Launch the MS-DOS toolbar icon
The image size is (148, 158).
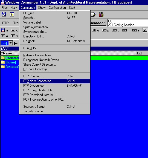click(101, 14)
